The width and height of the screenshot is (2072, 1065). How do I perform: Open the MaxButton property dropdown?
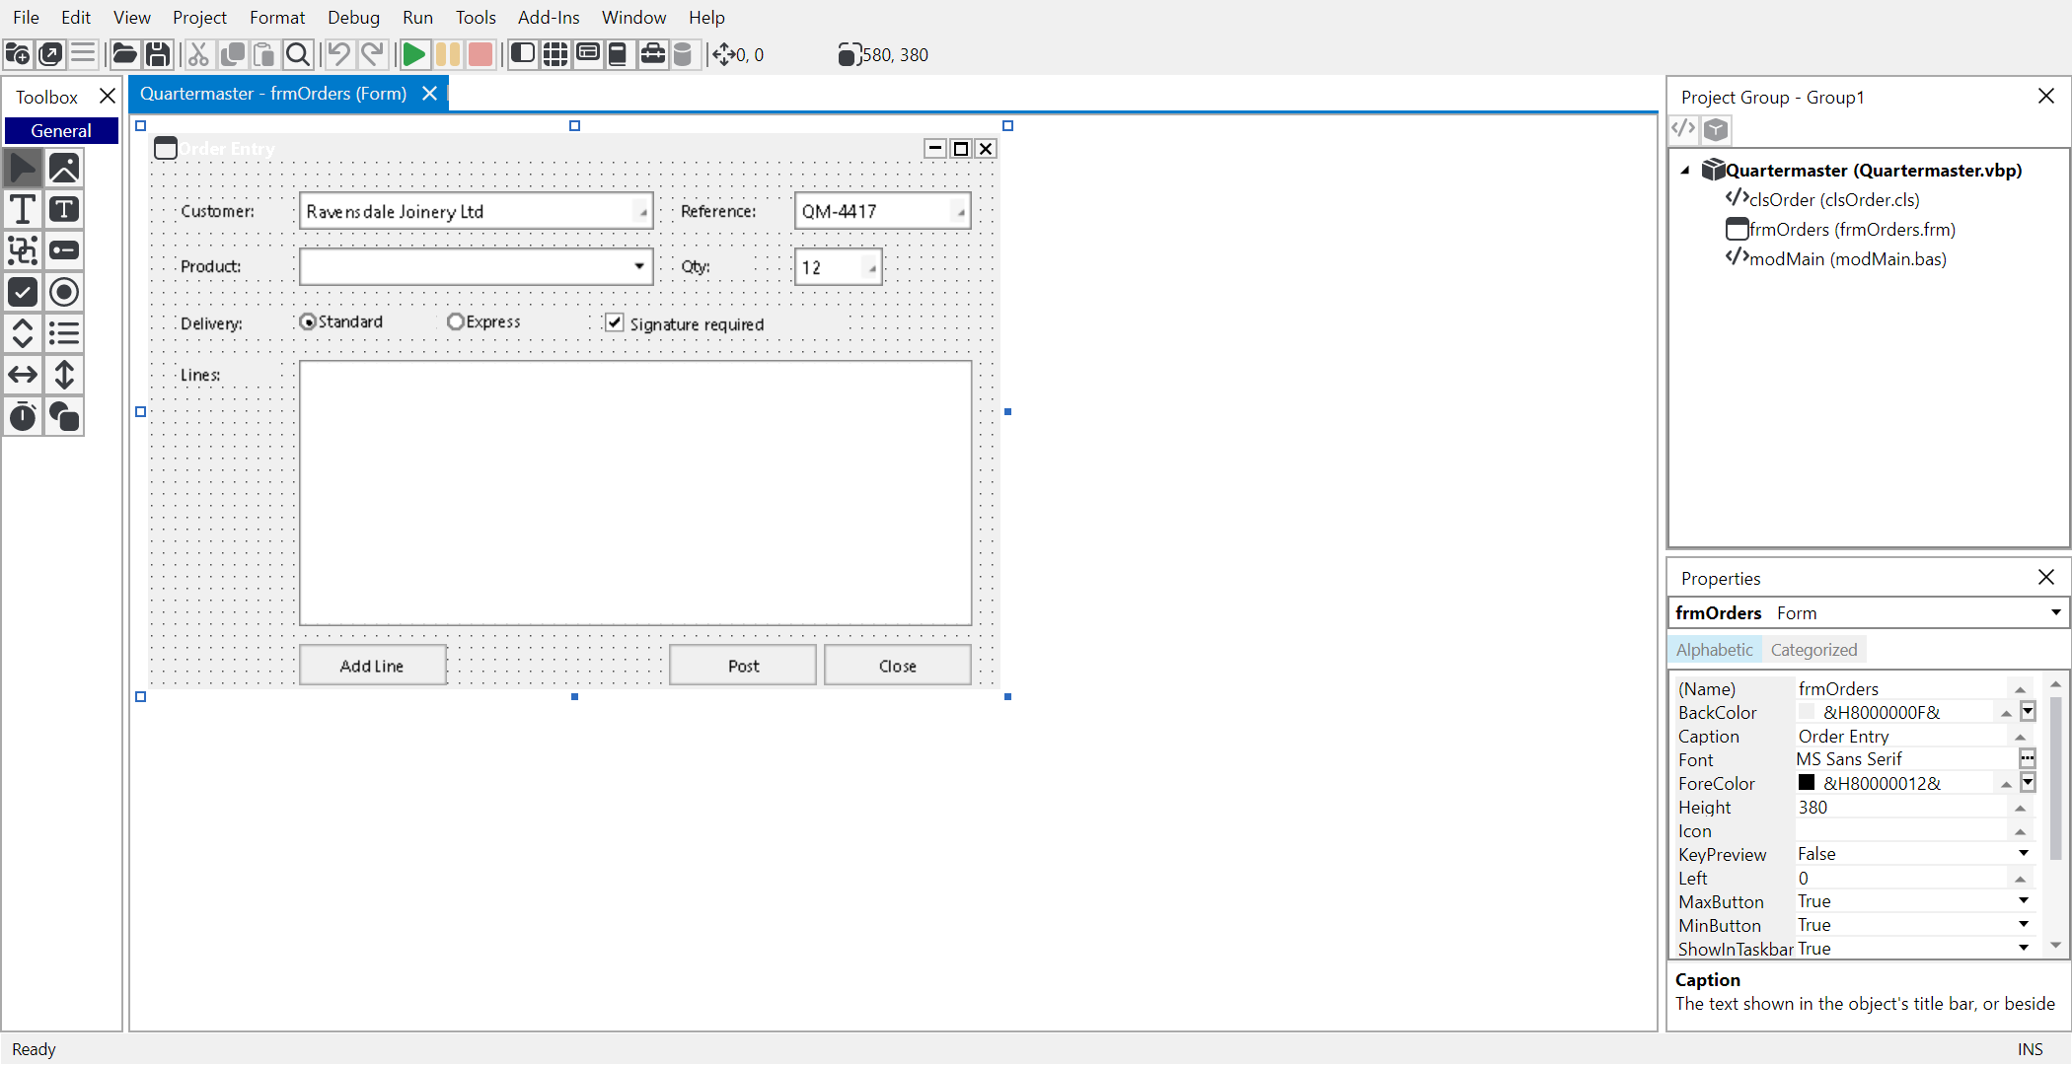(x=2024, y=901)
